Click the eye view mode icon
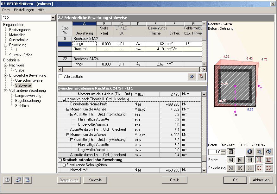Viewport: 277px width, 194px height. (192, 77)
